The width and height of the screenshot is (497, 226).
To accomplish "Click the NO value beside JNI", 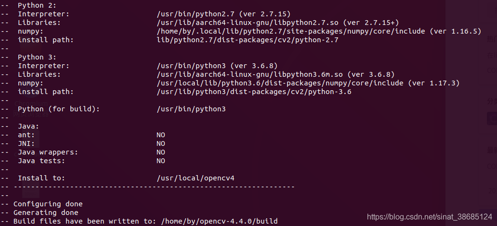I will click(161, 143).
